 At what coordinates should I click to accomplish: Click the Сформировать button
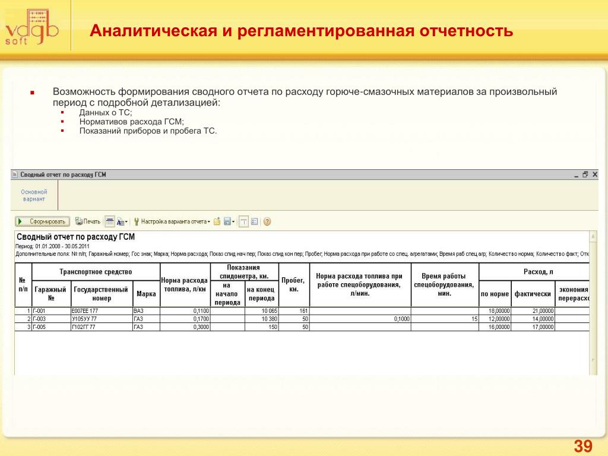coord(42,221)
